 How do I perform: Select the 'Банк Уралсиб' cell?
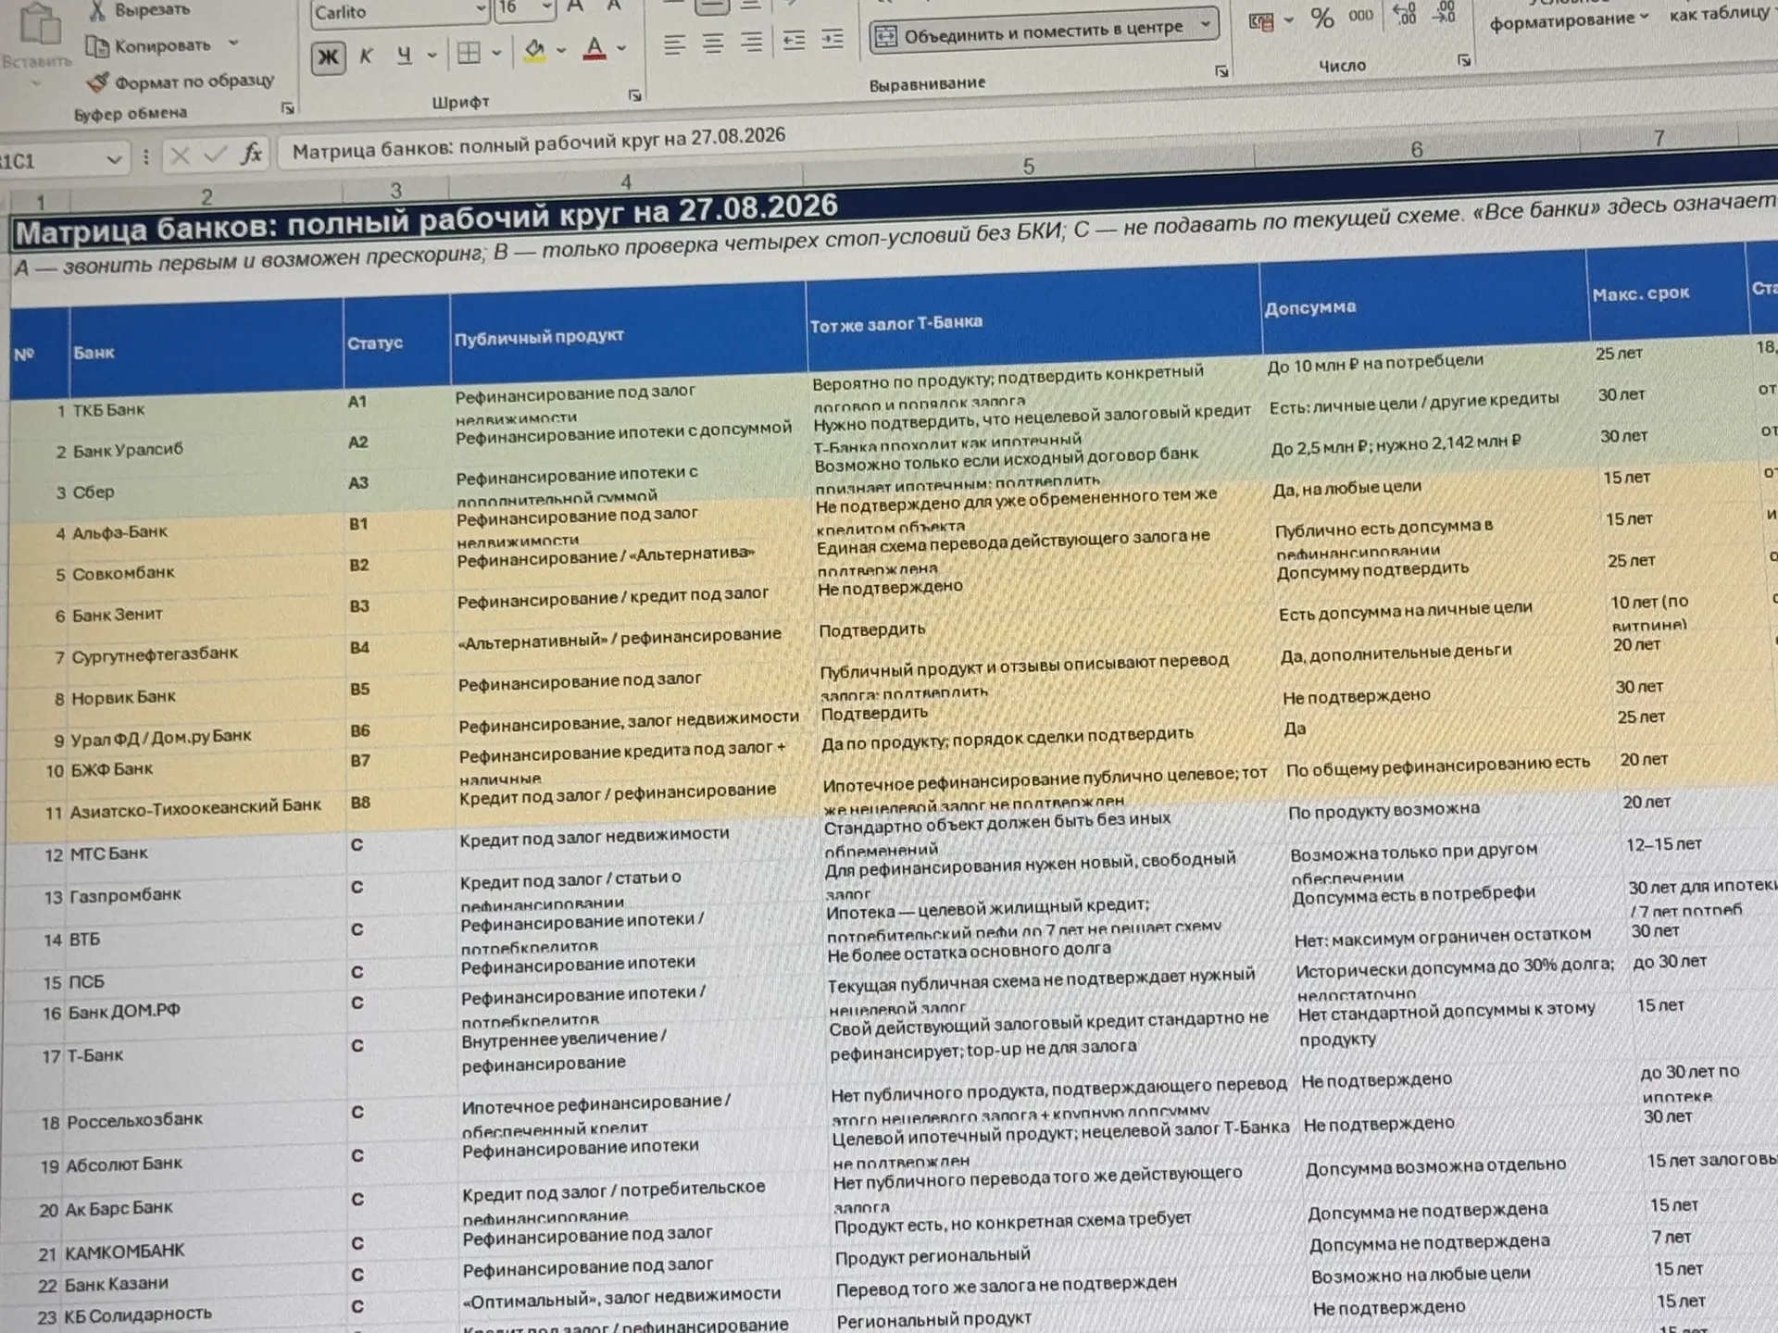click(x=206, y=449)
